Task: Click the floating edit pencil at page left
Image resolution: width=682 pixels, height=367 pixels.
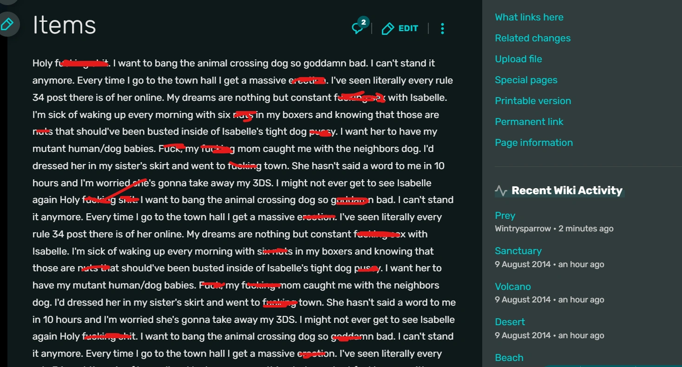Action: pos(7,25)
